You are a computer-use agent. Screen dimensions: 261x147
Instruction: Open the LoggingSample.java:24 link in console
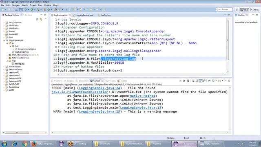point(100,88)
